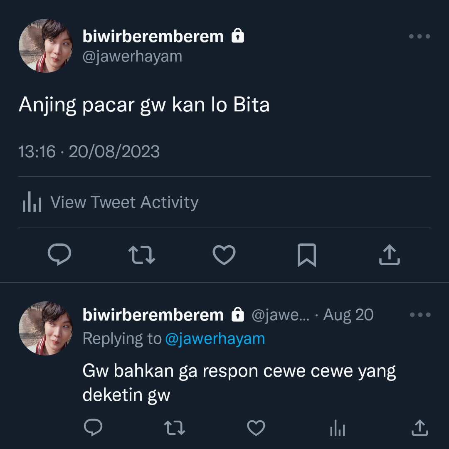Bookmark the main tweet
The height and width of the screenshot is (449, 449).
[307, 255]
